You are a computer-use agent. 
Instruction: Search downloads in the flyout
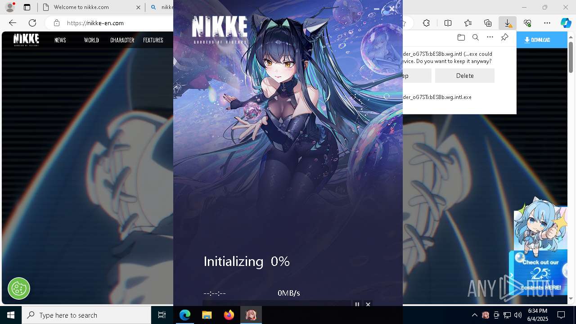pyautogui.click(x=475, y=37)
